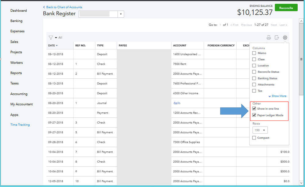Click the print register icon

269,38
